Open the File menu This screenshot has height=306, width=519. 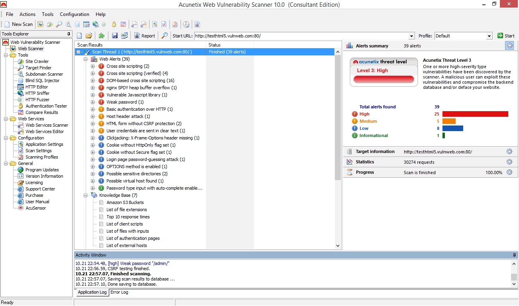click(10, 14)
